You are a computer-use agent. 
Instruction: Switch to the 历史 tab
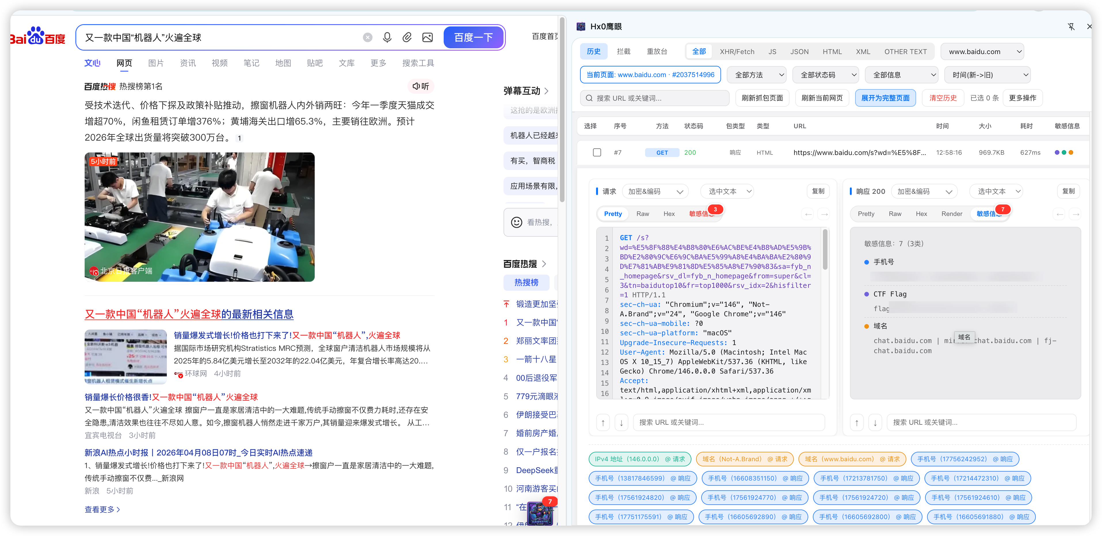coord(593,52)
